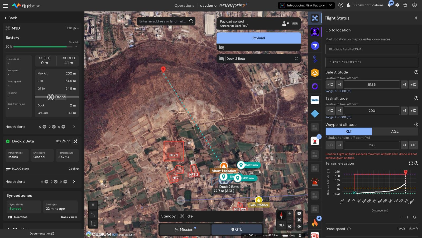The height and width of the screenshot is (238, 422).
Task: Zoom in the terrain elevation chart
Action: (407, 217)
